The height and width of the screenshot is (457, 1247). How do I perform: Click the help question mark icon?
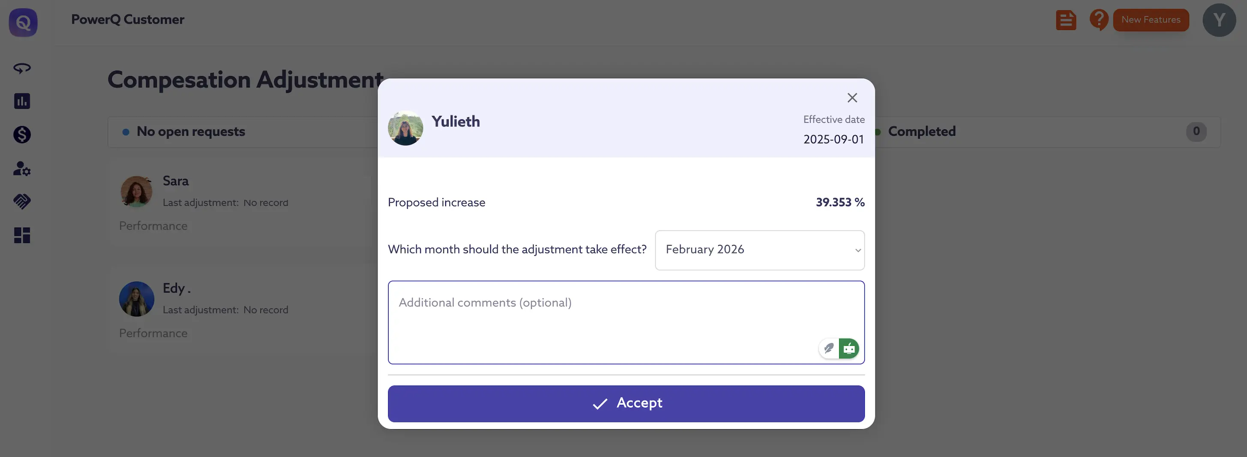point(1098,20)
